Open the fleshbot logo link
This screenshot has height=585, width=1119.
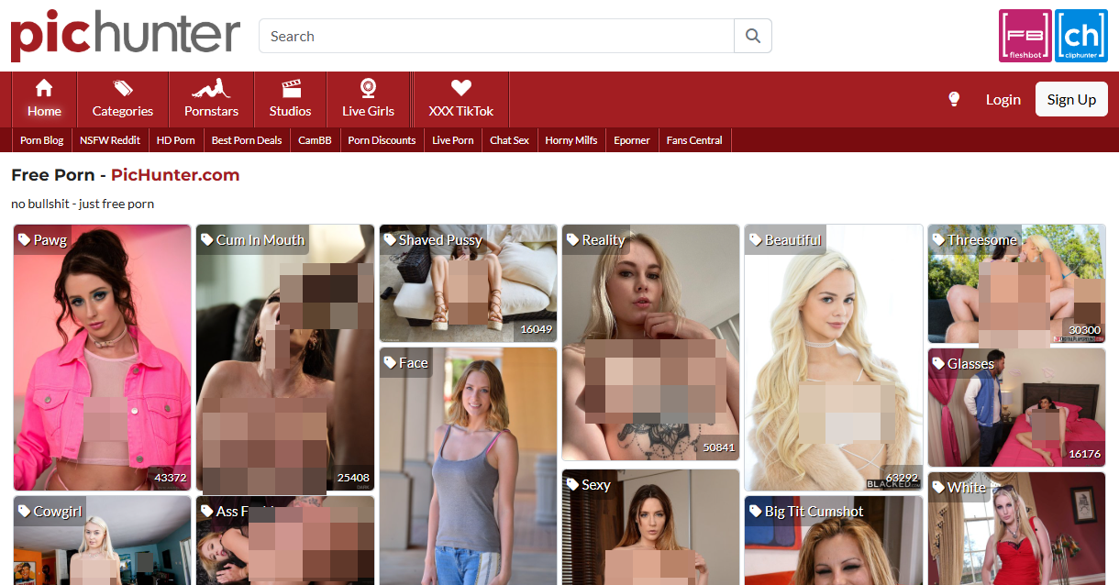click(1025, 36)
